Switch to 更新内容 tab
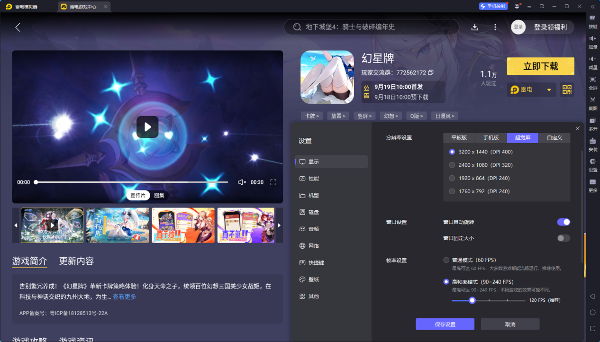 click(x=76, y=261)
